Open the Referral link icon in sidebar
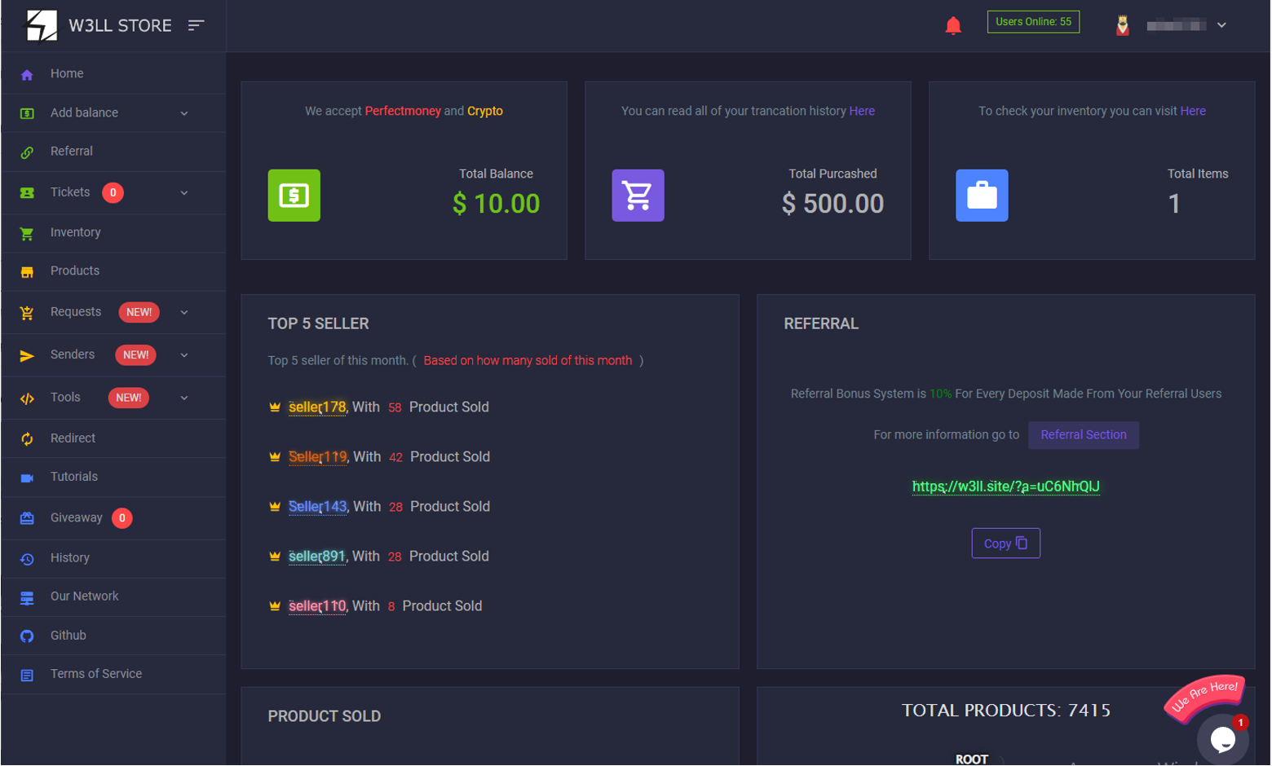This screenshot has width=1272, height=766. tap(27, 152)
